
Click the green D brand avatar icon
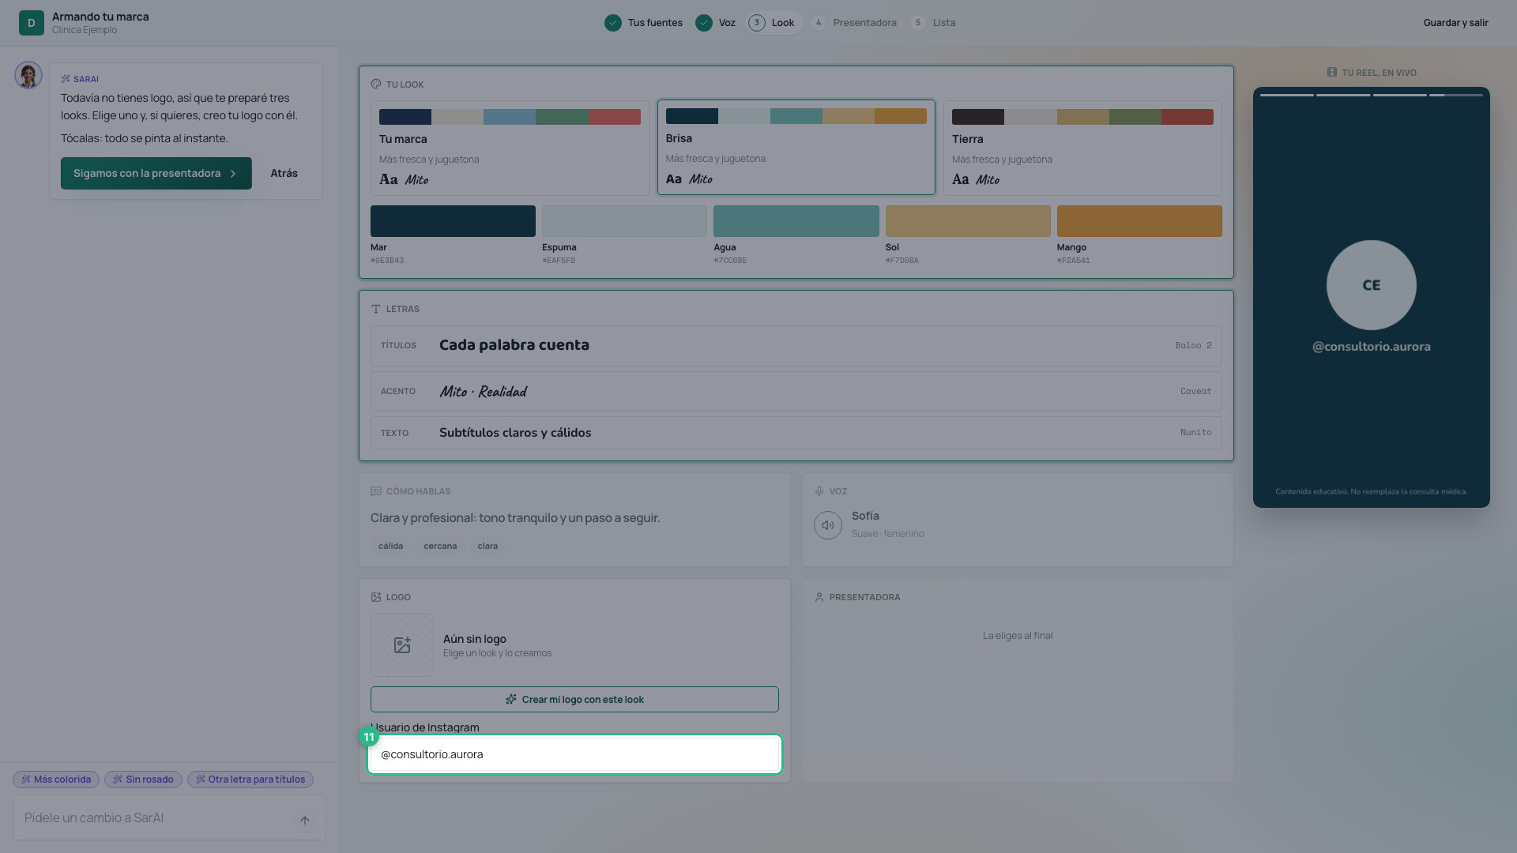(x=32, y=23)
